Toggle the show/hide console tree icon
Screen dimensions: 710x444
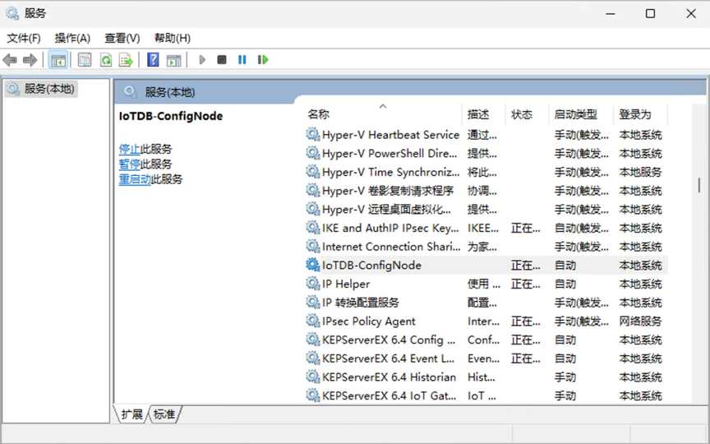[x=58, y=60]
